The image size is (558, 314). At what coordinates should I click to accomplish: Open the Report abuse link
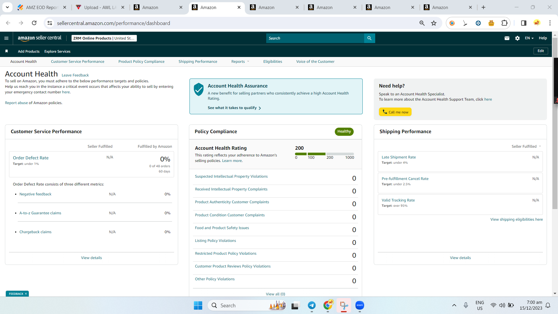pos(16,103)
